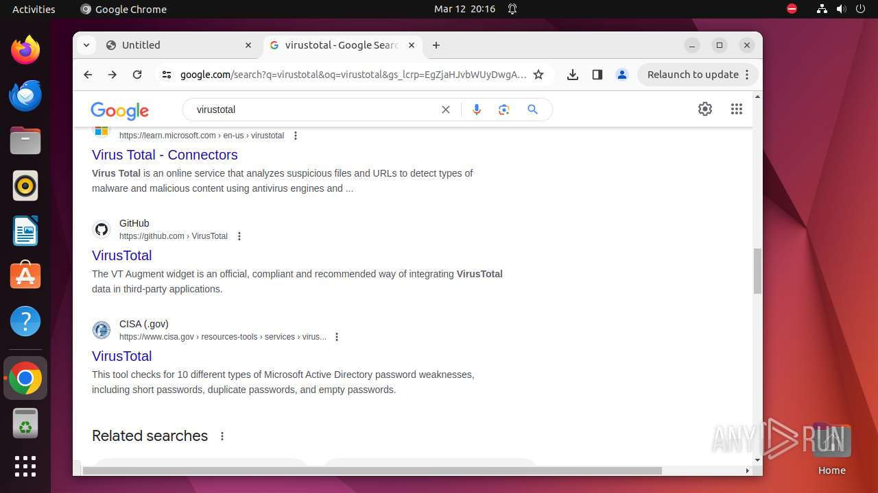Open Files manager from dock
This screenshot has height=493, width=878.
coord(25,140)
